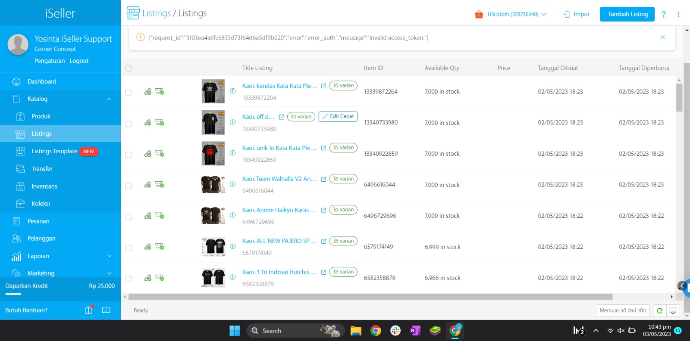
Task: Open the guide book icon beside Butuh Bantuan
Action: [106, 310]
